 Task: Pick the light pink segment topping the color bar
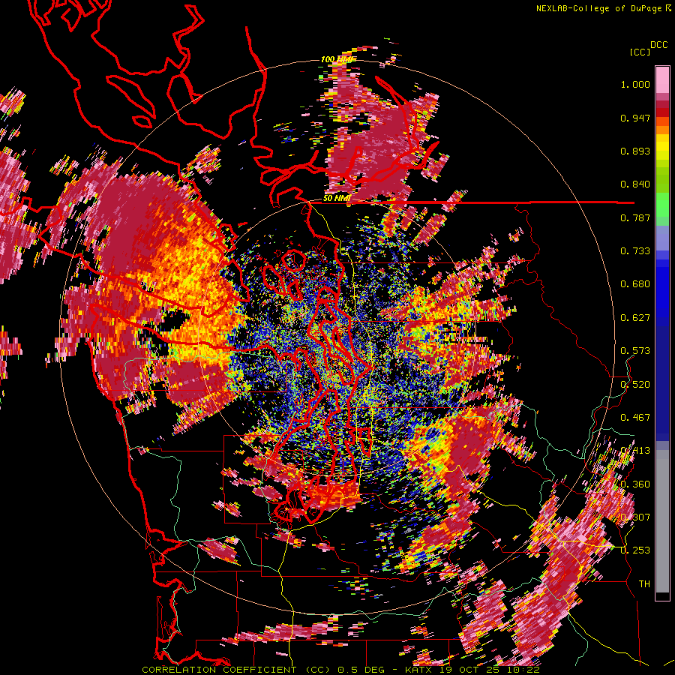662,79
